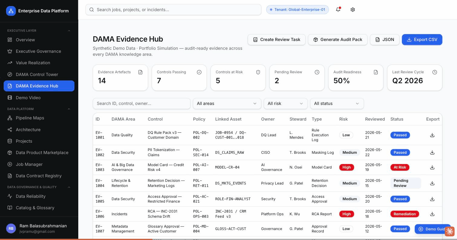Click the Controls at Risk shield icon
Viewport: 457px width, 240px height.
(x=258, y=72)
